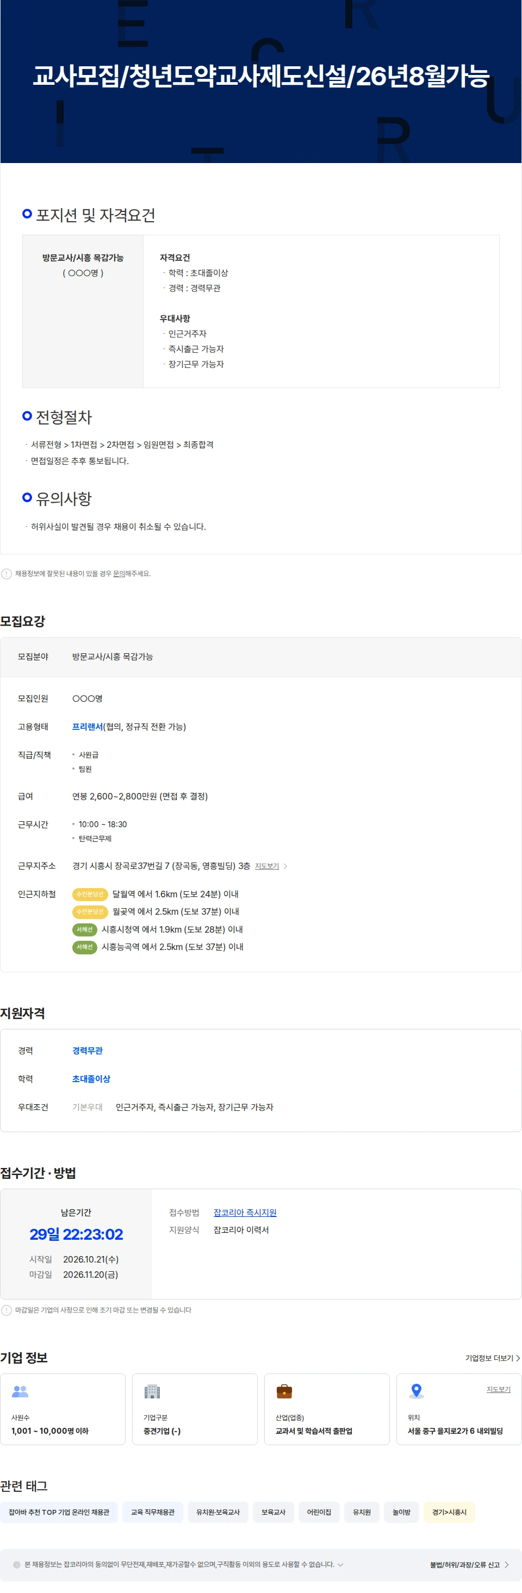Select the 경기>시흥시 tag

point(449,1512)
